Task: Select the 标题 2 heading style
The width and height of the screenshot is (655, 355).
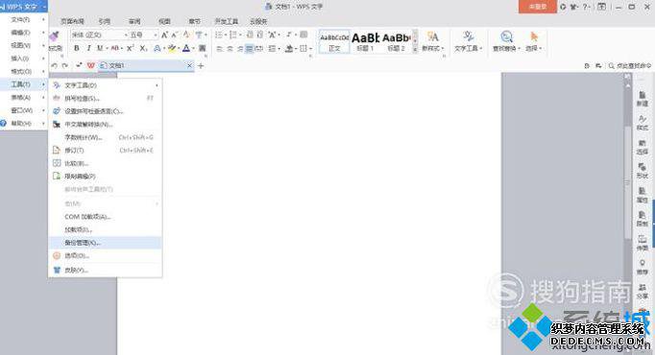Action: pyautogui.click(x=397, y=41)
